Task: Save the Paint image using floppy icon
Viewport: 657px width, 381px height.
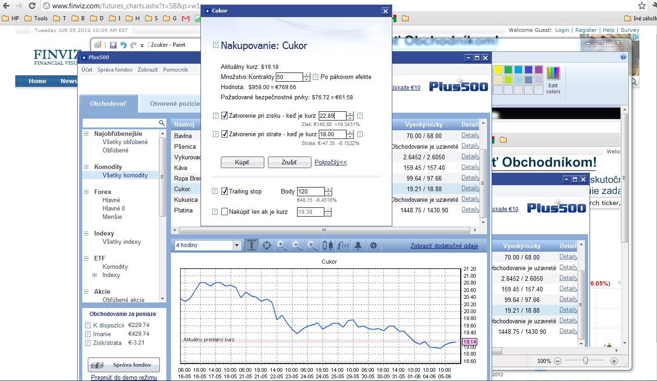Action: click(x=113, y=45)
